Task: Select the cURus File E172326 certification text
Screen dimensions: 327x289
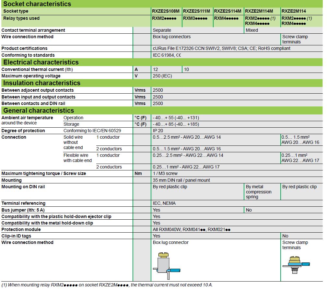Action: pos(221,48)
